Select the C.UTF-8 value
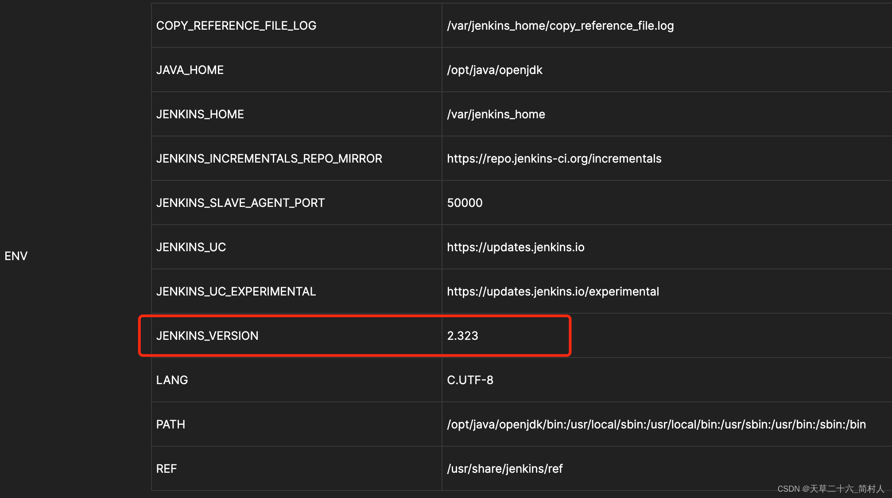The image size is (892, 498). [x=470, y=380]
